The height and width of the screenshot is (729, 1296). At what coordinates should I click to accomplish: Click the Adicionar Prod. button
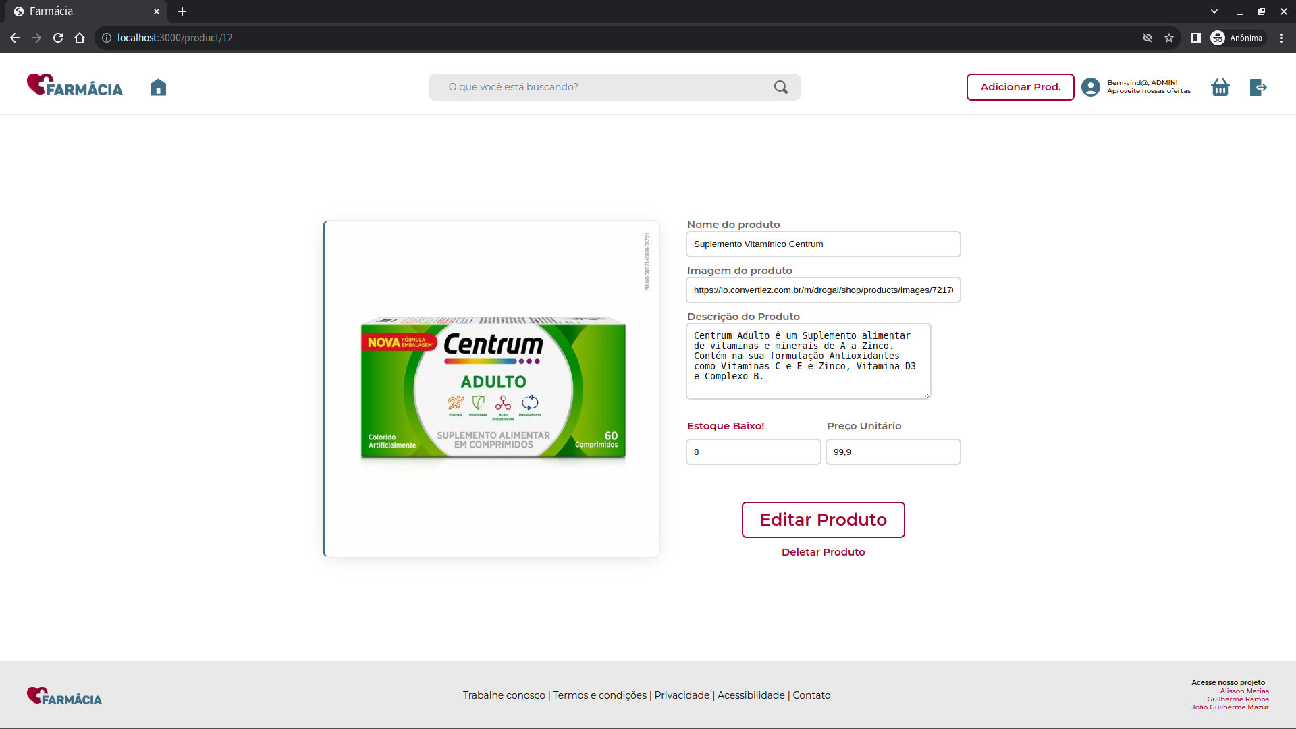pos(1020,87)
